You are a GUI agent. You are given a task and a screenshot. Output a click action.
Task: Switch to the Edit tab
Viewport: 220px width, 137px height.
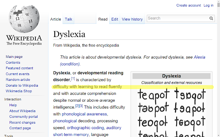pyautogui.click(x=114, y=19)
